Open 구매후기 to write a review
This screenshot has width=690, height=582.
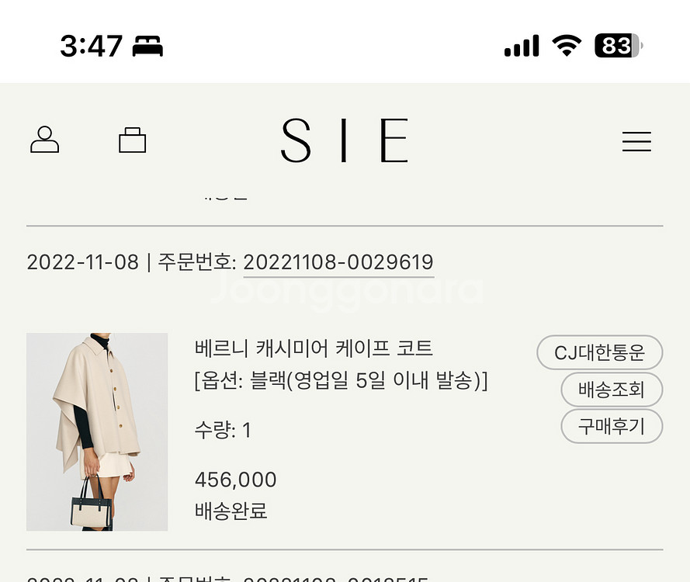(612, 427)
